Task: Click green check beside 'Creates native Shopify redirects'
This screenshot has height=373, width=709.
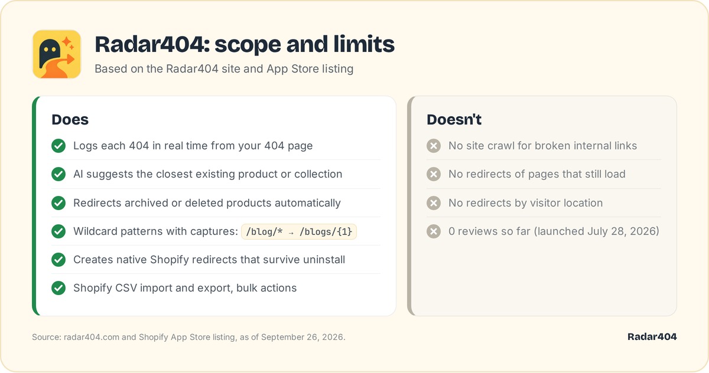Action: coord(58,260)
